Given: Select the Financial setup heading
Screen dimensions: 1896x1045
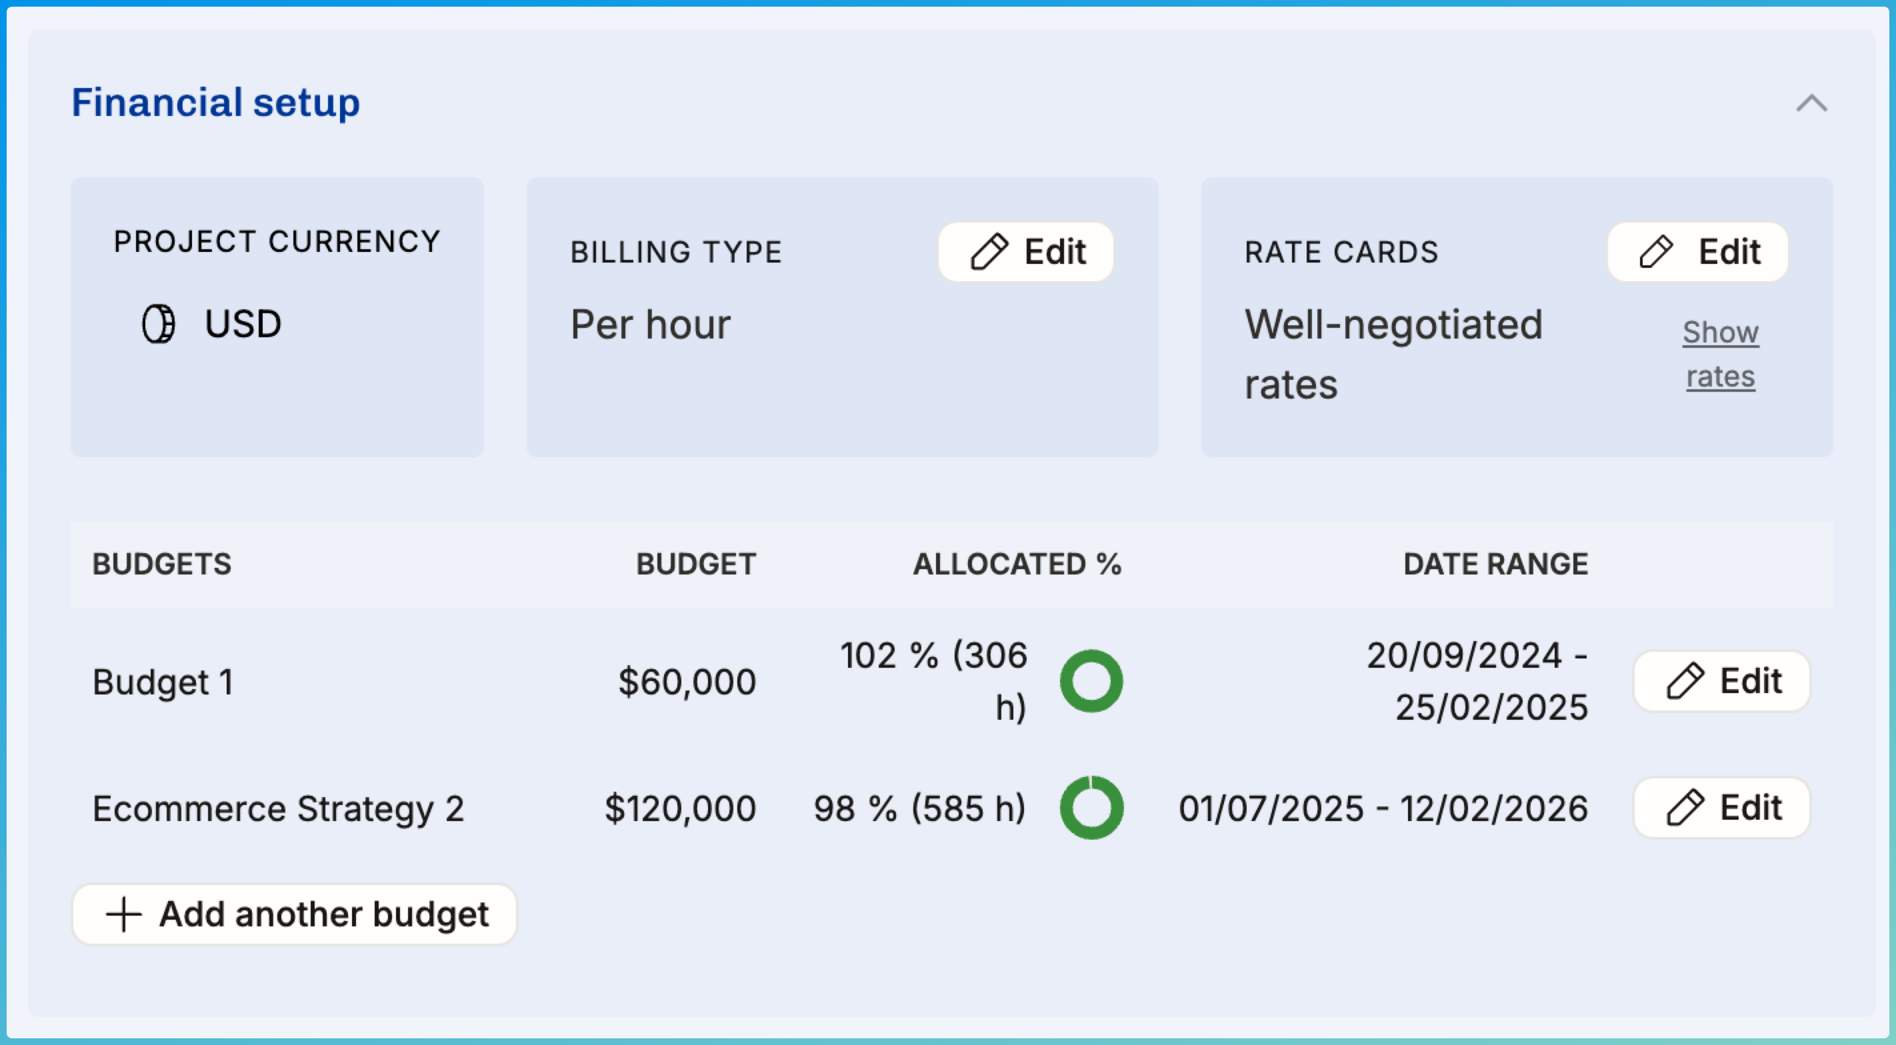Looking at the screenshot, I should tap(215, 102).
